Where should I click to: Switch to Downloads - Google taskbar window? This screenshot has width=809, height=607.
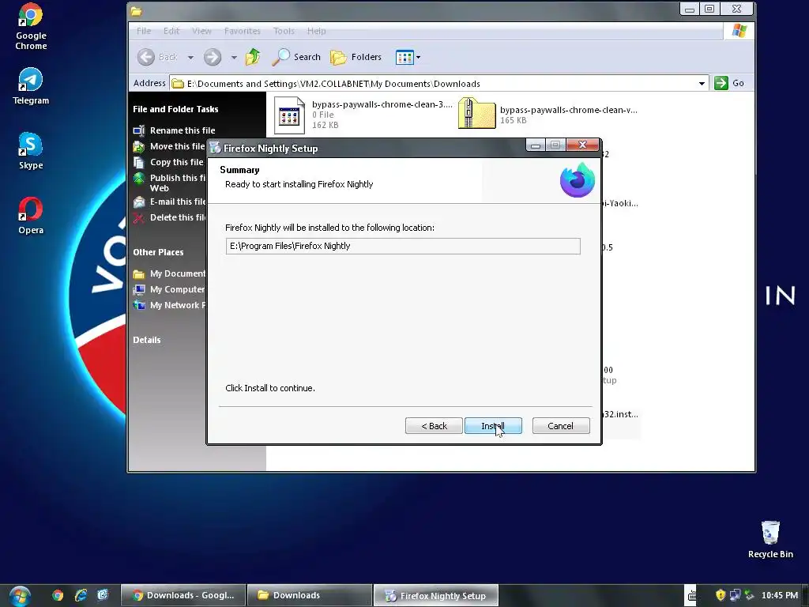183,595
